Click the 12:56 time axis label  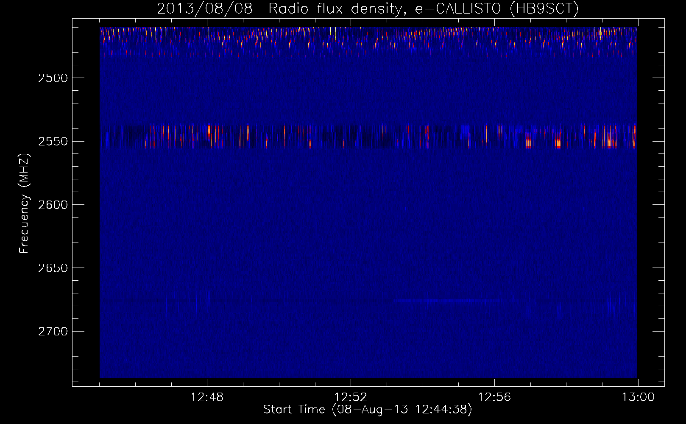[494, 397]
